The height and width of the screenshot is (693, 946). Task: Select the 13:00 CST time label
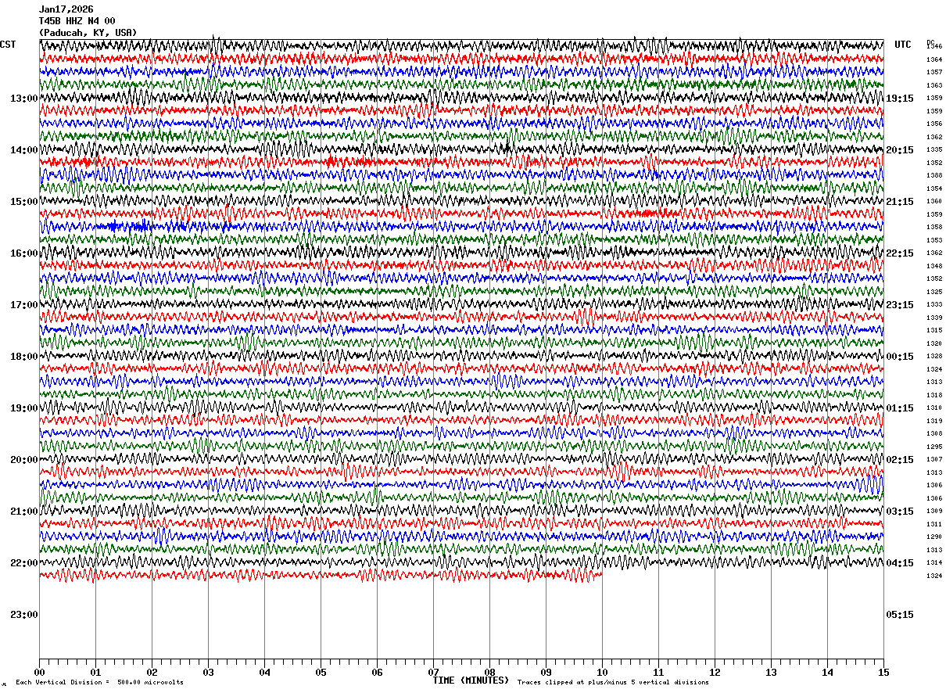[24, 99]
